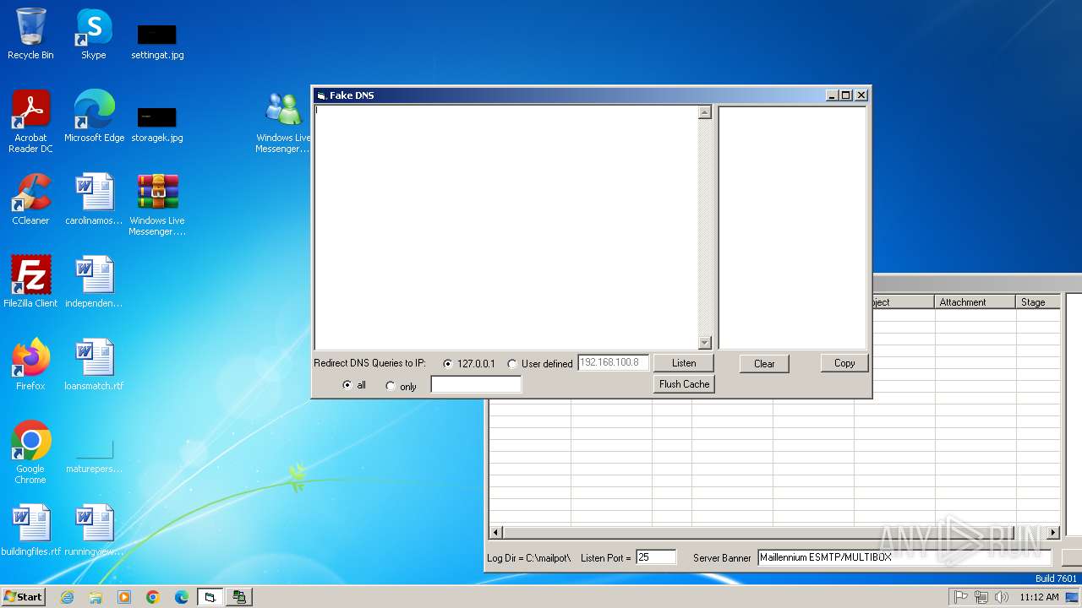
Task: Minimize the Fake DNS window
Action: [832, 95]
